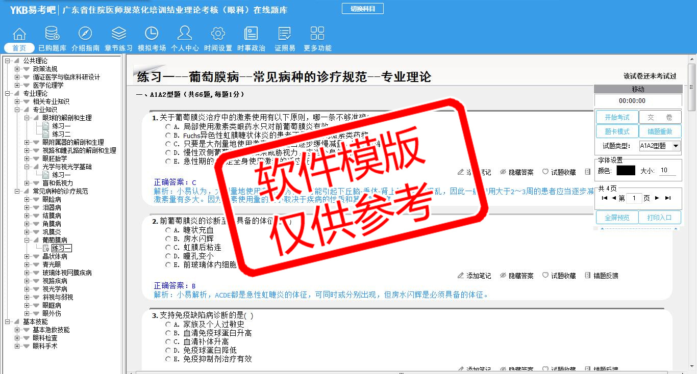The height and width of the screenshot is (374, 697).
Task: Select option D 免疫球蛋白降低
Action: [x=168, y=350]
